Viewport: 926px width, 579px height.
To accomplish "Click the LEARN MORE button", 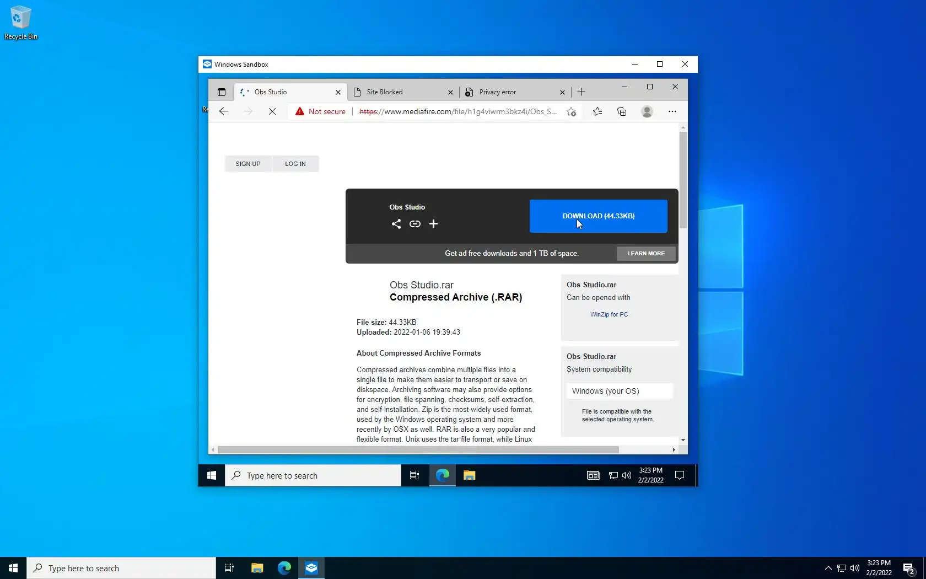I will pos(646,254).
